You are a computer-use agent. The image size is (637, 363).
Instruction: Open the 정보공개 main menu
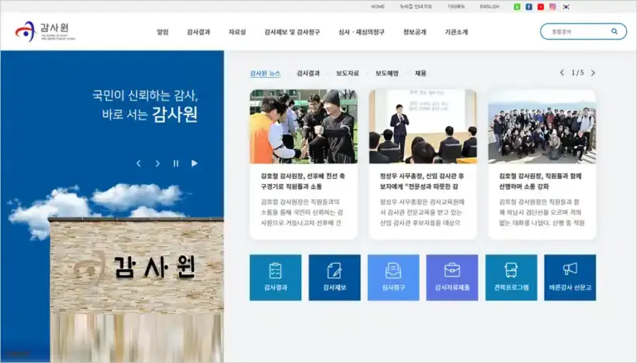coord(415,32)
